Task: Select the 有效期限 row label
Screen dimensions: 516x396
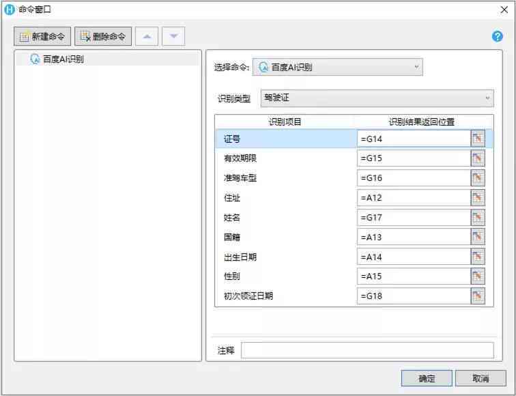Action: point(240,158)
